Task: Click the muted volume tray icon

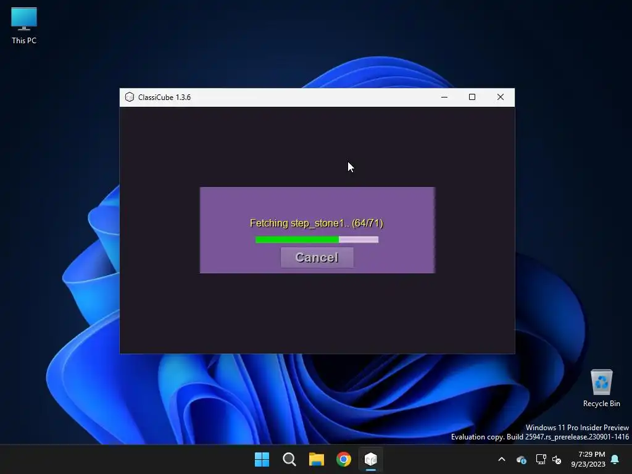Action: click(557, 459)
